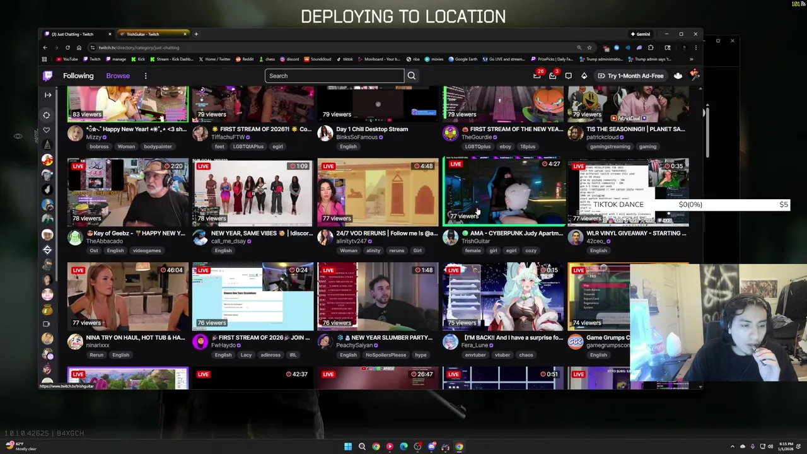Open the Kick bookmark
This screenshot has width=807, height=454.
[137, 59]
